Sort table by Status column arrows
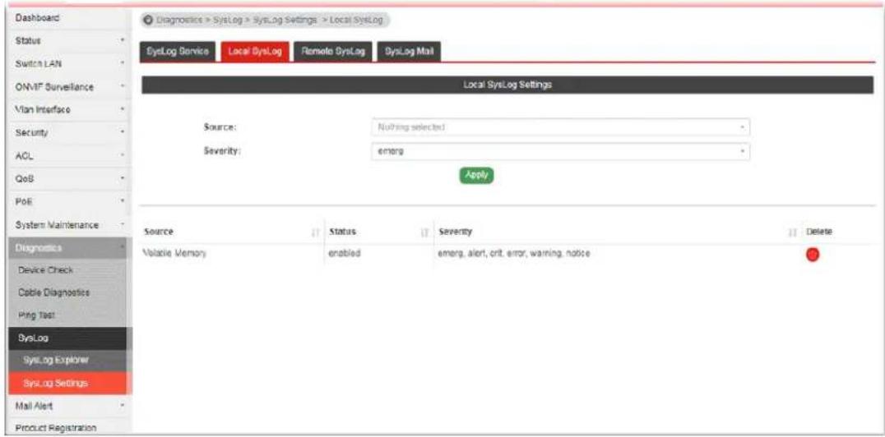Image resolution: width=885 pixels, height=437 pixels. pos(424,232)
